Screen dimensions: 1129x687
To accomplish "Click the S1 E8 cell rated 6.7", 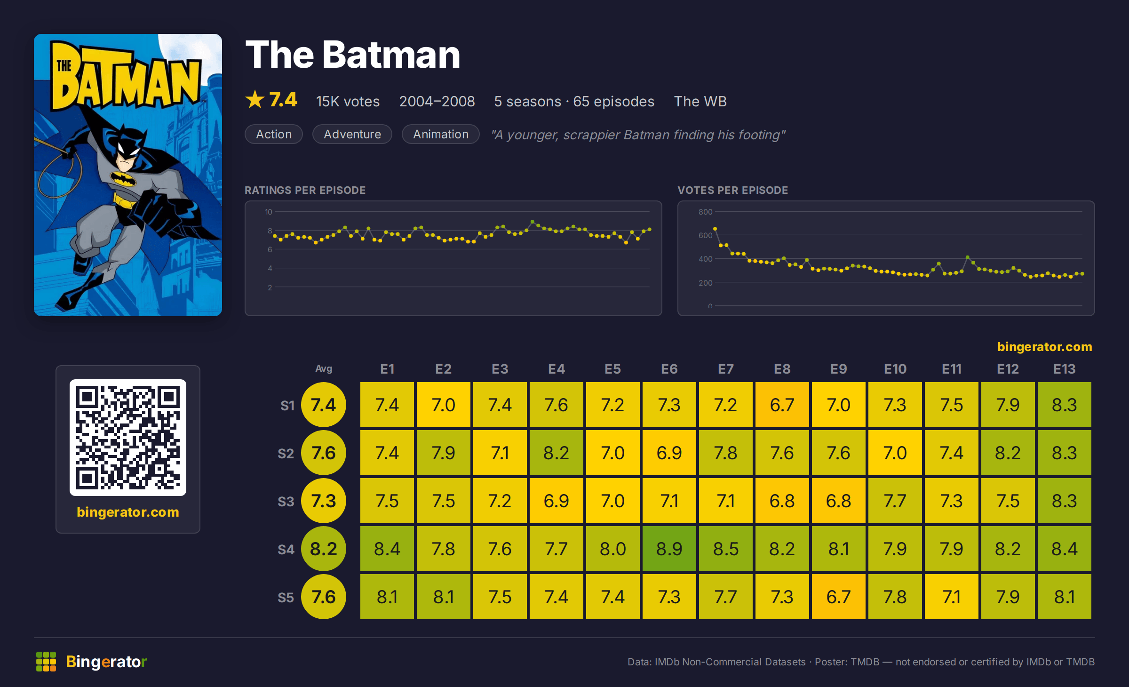I will tap(782, 405).
